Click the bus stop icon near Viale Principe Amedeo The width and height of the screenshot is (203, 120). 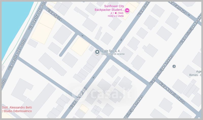click(174, 66)
